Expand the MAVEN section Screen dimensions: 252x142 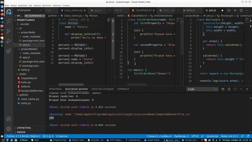tap(29, 132)
